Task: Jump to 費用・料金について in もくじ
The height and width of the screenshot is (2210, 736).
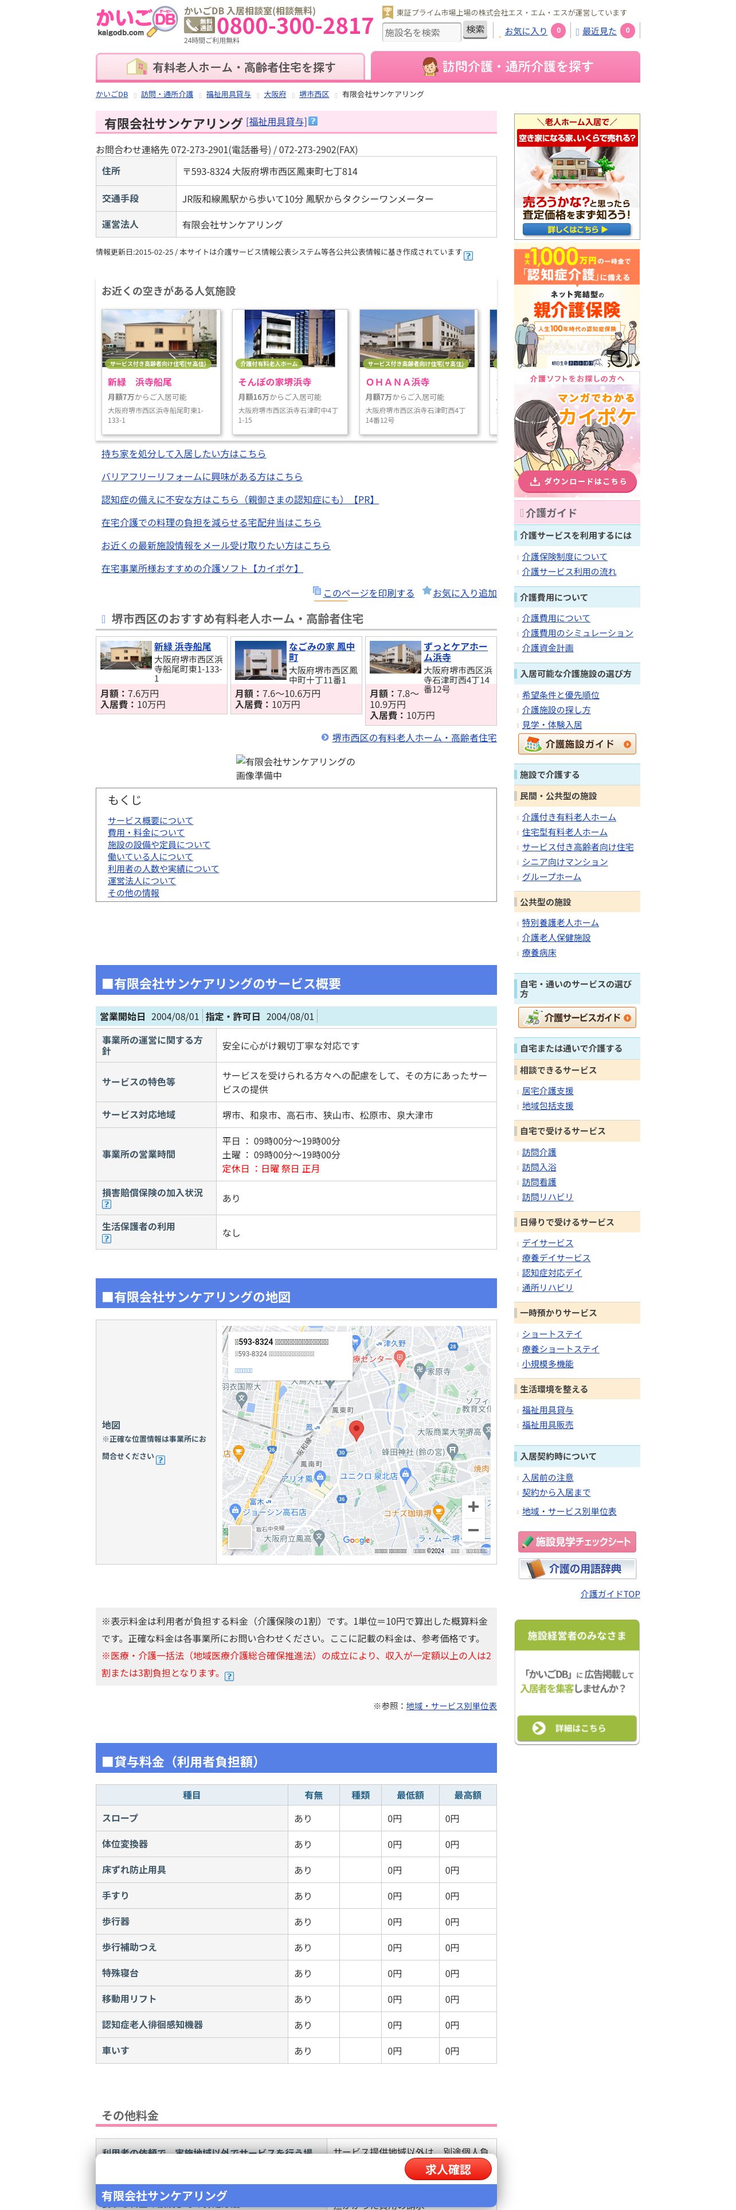Action: (146, 833)
